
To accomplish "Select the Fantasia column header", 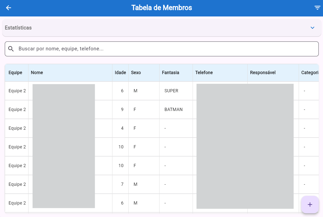I will [171, 73].
